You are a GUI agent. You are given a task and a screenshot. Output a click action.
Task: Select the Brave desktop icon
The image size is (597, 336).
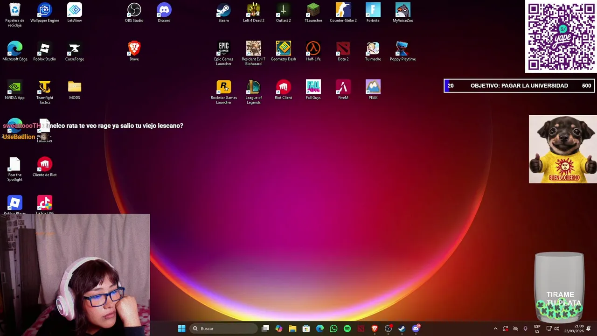[x=134, y=51]
